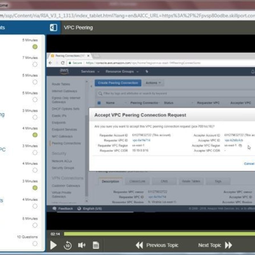Click Create Peering Connection button

118,83
